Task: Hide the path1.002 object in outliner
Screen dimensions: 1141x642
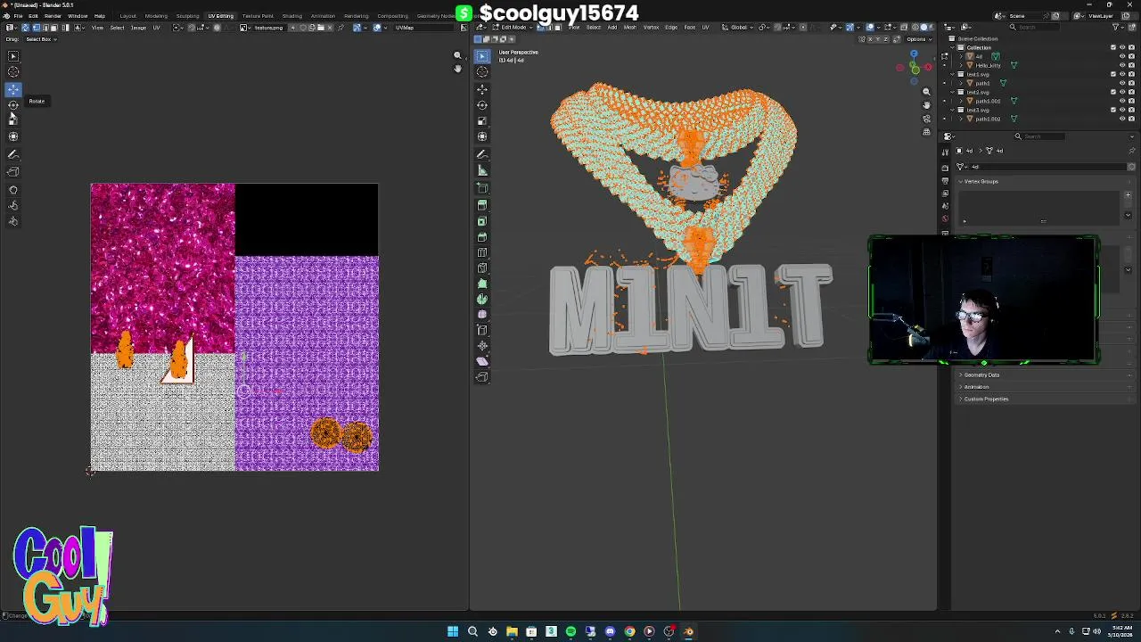Action: pyautogui.click(x=1123, y=119)
